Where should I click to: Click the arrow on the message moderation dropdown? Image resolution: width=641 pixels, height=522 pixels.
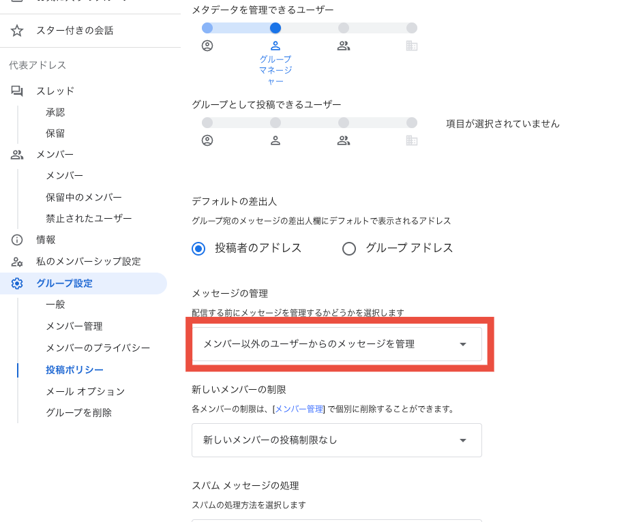[463, 344]
